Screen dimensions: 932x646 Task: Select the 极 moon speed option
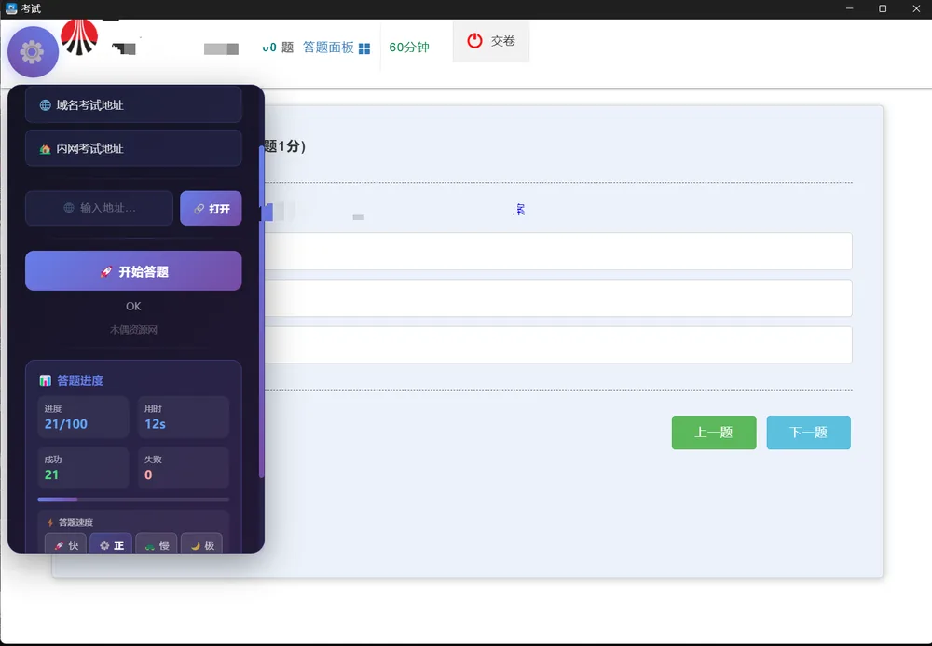201,543
